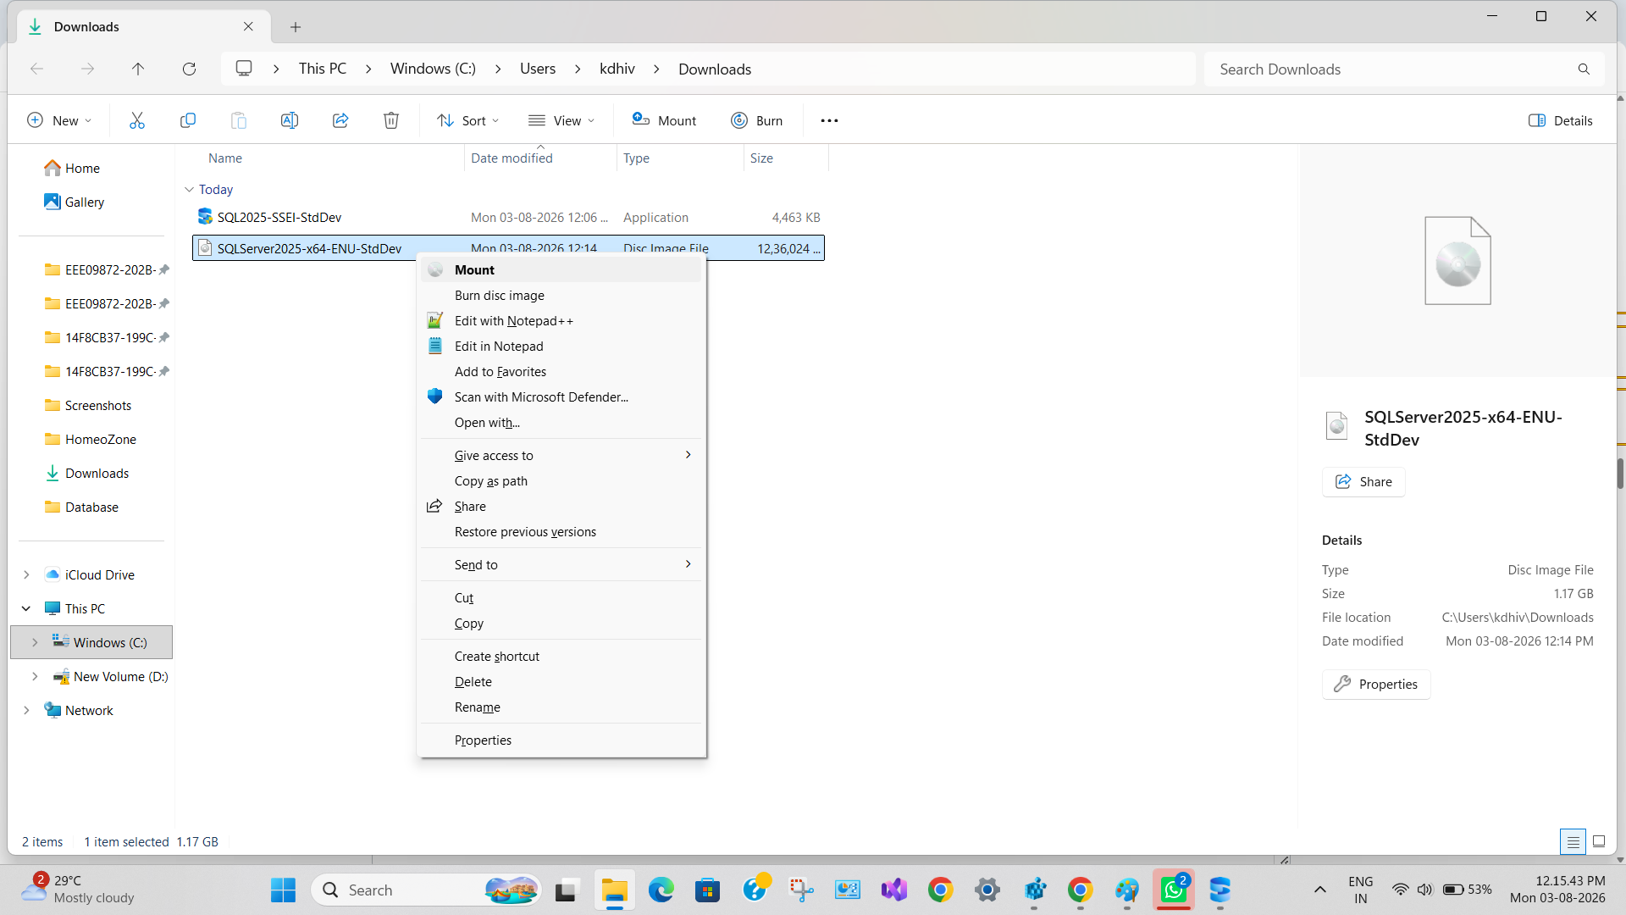Image resolution: width=1626 pixels, height=915 pixels.
Task: Click the Cut scissors icon in toolbar
Action: tap(137, 120)
